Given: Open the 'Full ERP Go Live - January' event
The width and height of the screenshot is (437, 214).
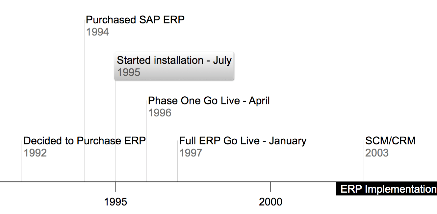Looking at the screenshot, I should point(243,141).
